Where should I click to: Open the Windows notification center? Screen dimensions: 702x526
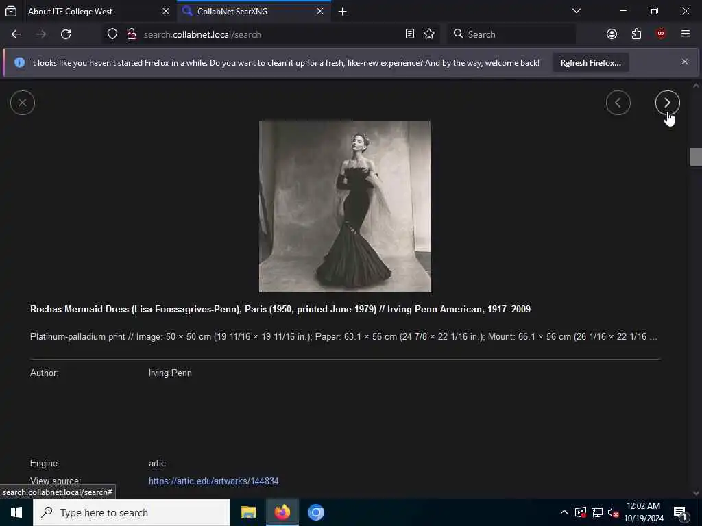[x=681, y=512]
